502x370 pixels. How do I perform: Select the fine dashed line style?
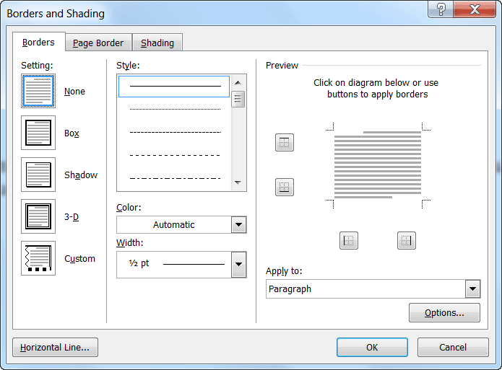(175, 132)
